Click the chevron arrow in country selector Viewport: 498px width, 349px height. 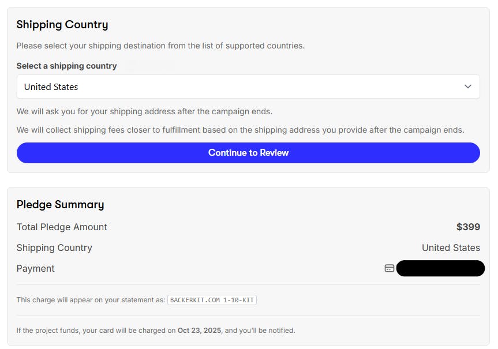(x=468, y=87)
